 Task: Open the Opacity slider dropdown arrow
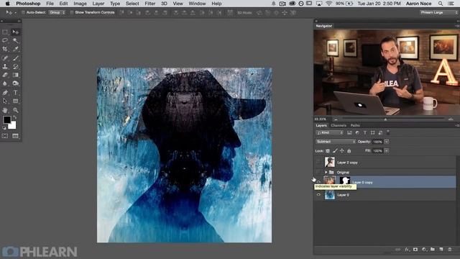click(x=387, y=142)
